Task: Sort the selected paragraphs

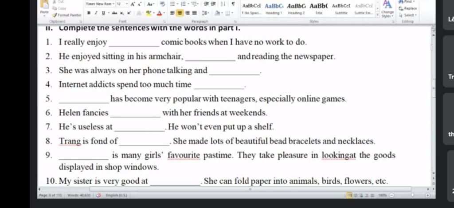Action: coord(223,4)
